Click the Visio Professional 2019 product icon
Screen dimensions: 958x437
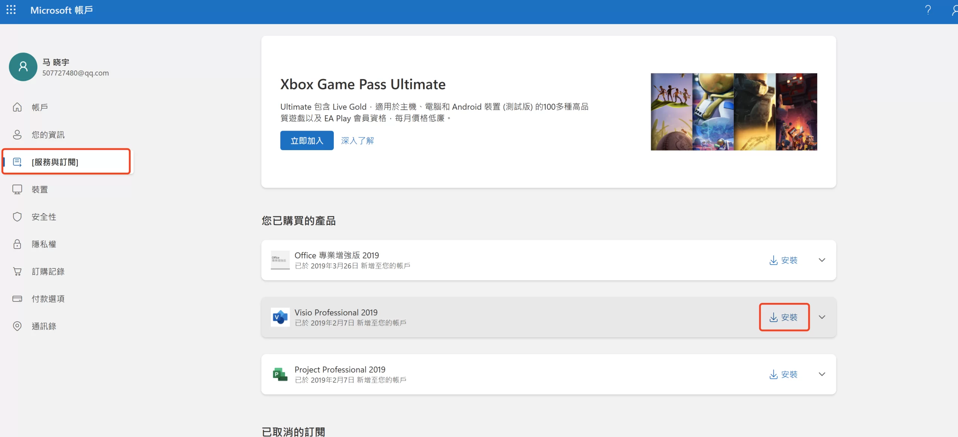280,317
